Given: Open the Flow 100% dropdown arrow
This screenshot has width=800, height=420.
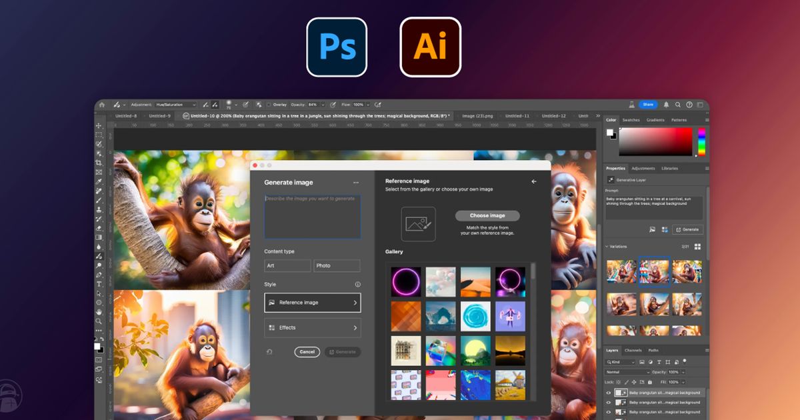Looking at the screenshot, I should pos(368,105).
